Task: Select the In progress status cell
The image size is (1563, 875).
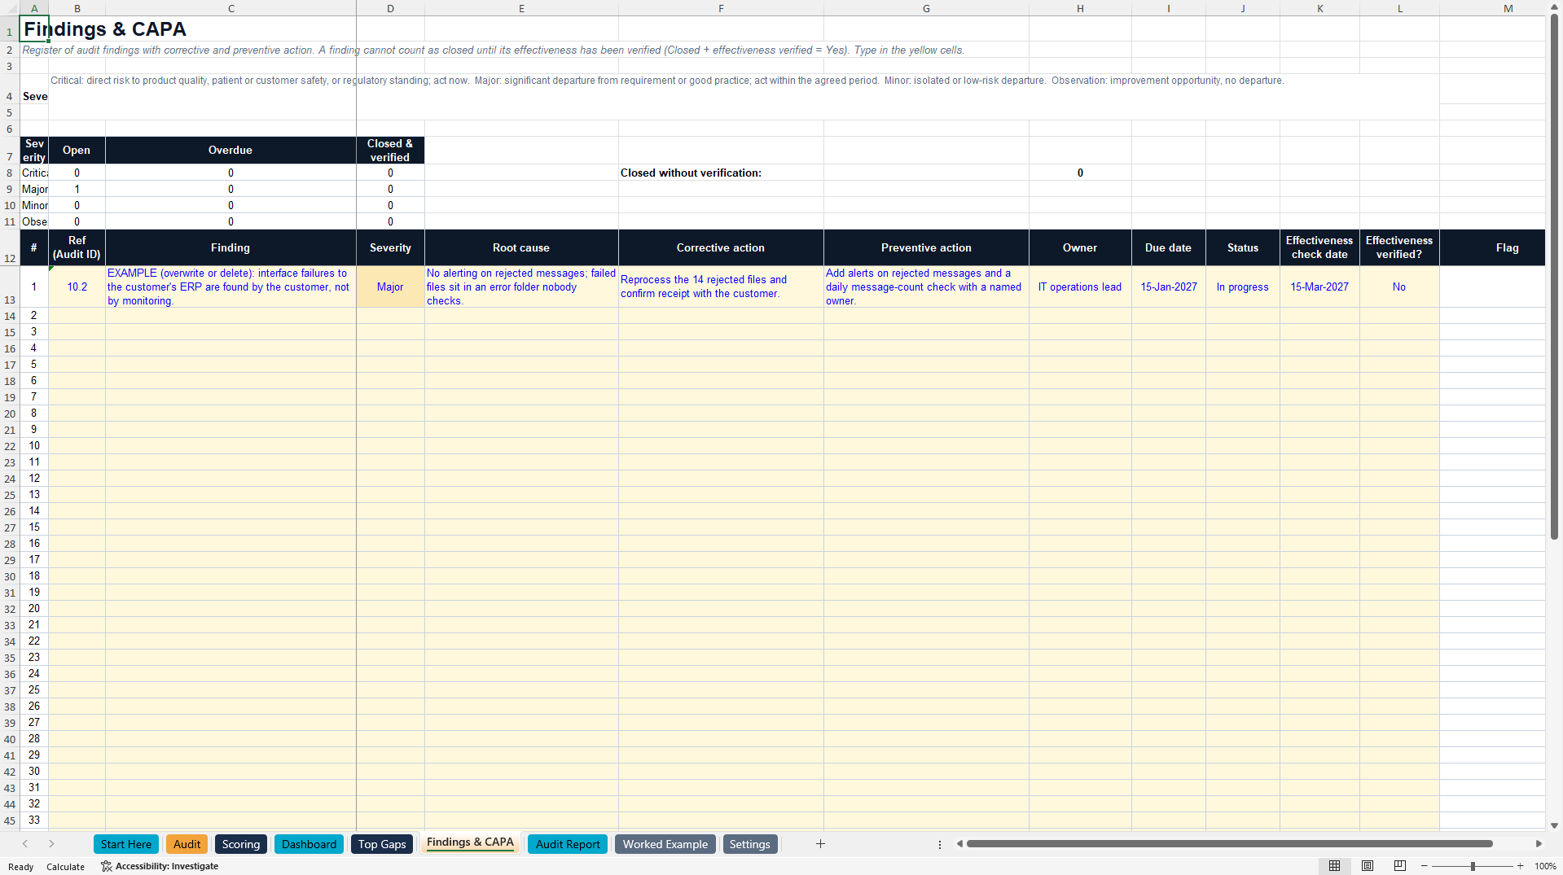Action: pos(1242,287)
